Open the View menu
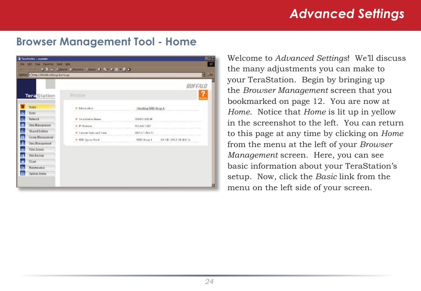 38,64
